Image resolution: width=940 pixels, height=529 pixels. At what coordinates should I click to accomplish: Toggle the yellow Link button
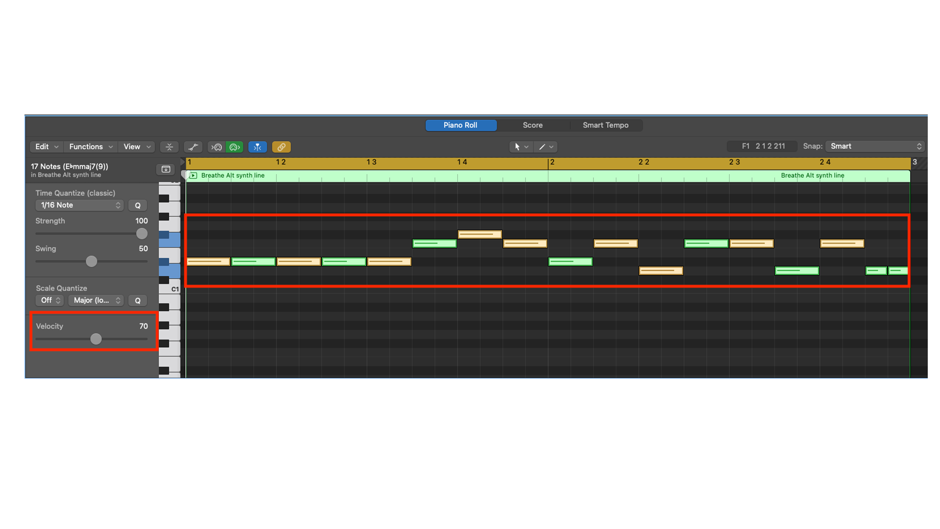(x=281, y=147)
